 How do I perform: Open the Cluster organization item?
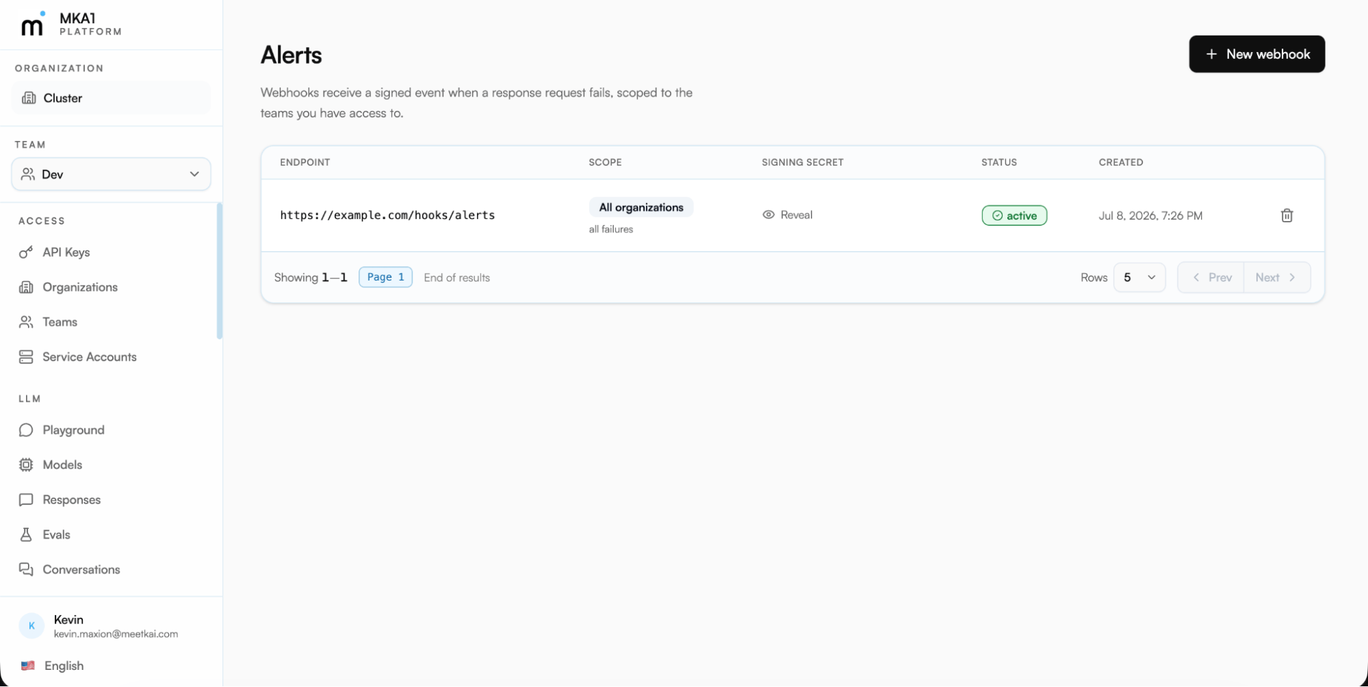pos(111,98)
